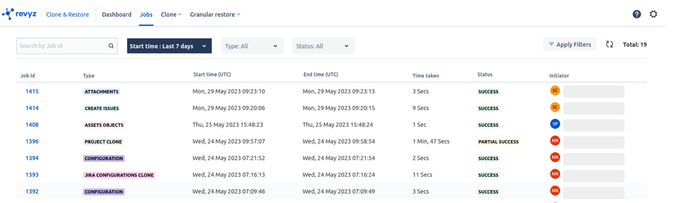Open the Type: All dropdown
The height and width of the screenshot is (203, 674).
252,46
